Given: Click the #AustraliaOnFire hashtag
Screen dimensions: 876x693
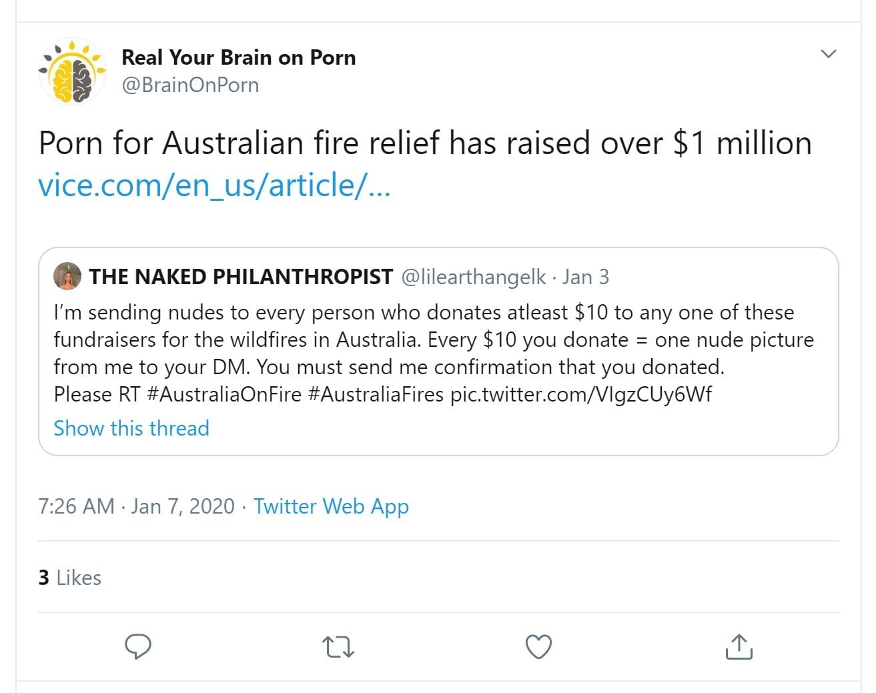Looking at the screenshot, I should pyautogui.click(x=224, y=394).
